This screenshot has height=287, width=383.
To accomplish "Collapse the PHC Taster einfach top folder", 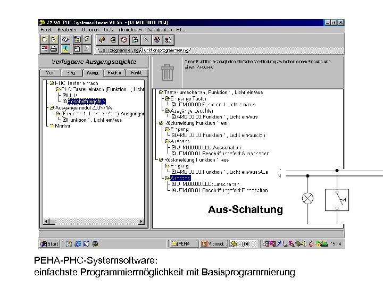I will 52,83.
